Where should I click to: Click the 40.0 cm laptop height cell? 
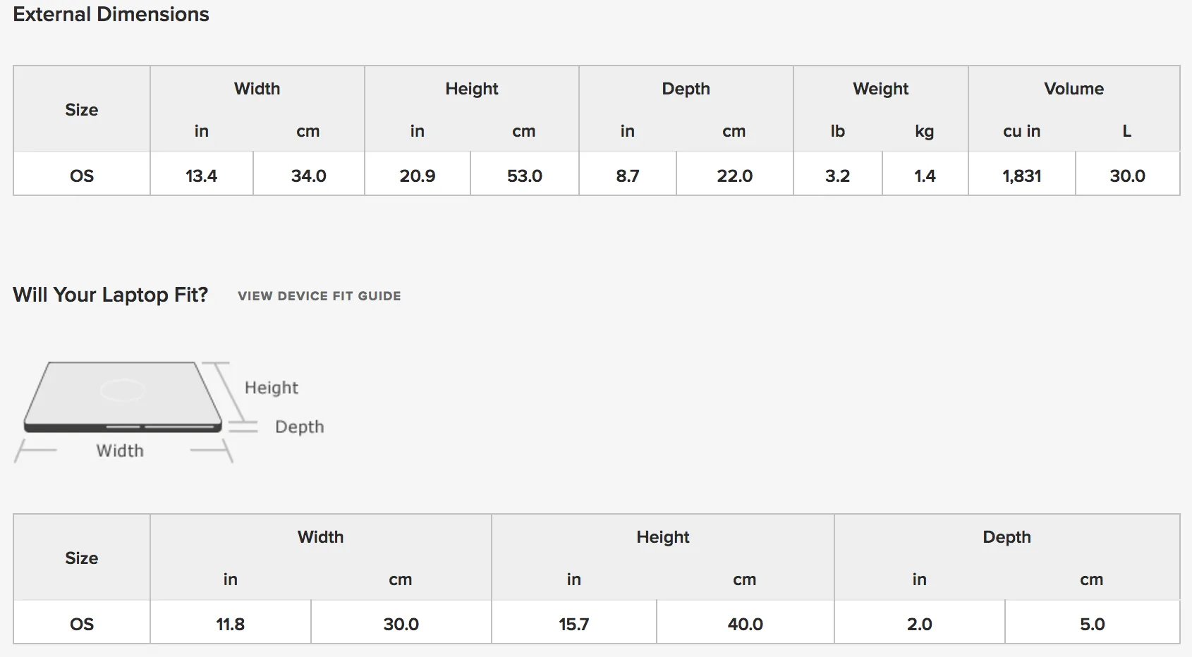tap(746, 623)
